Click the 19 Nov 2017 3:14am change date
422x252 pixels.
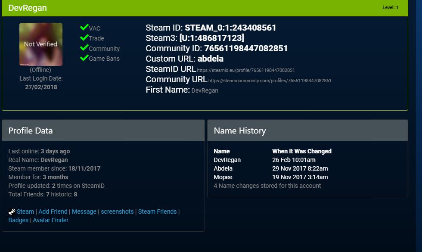click(x=300, y=177)
